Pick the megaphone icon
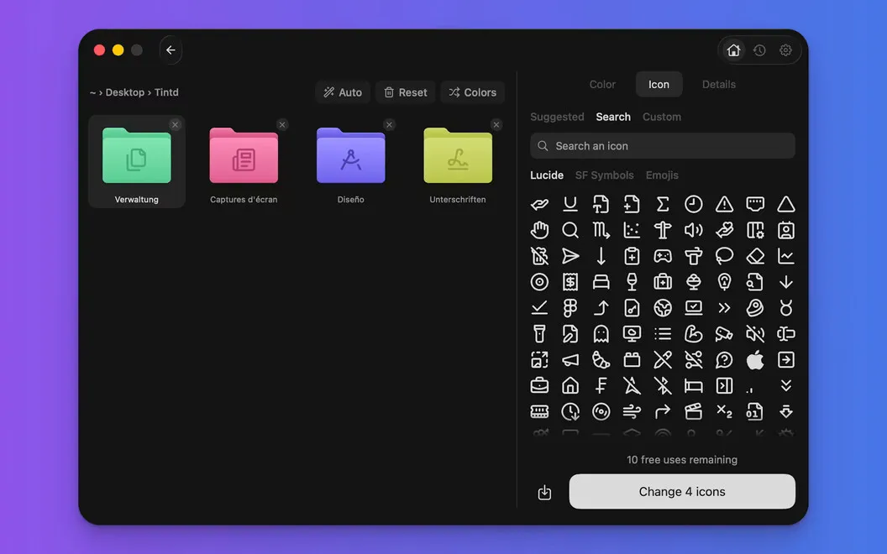The image size is (887, 554). [570, 359]
